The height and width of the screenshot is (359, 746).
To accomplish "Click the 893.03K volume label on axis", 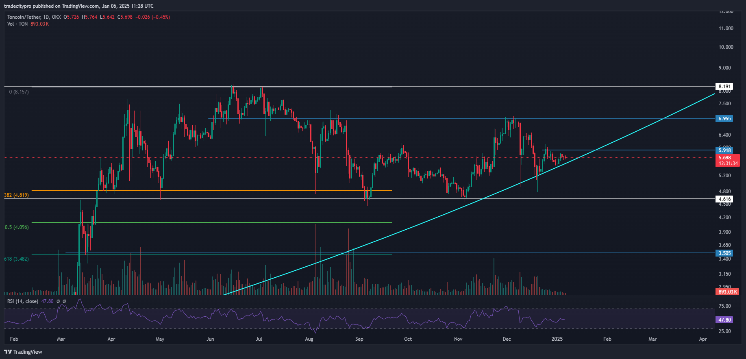I will [x=727, y=292].
